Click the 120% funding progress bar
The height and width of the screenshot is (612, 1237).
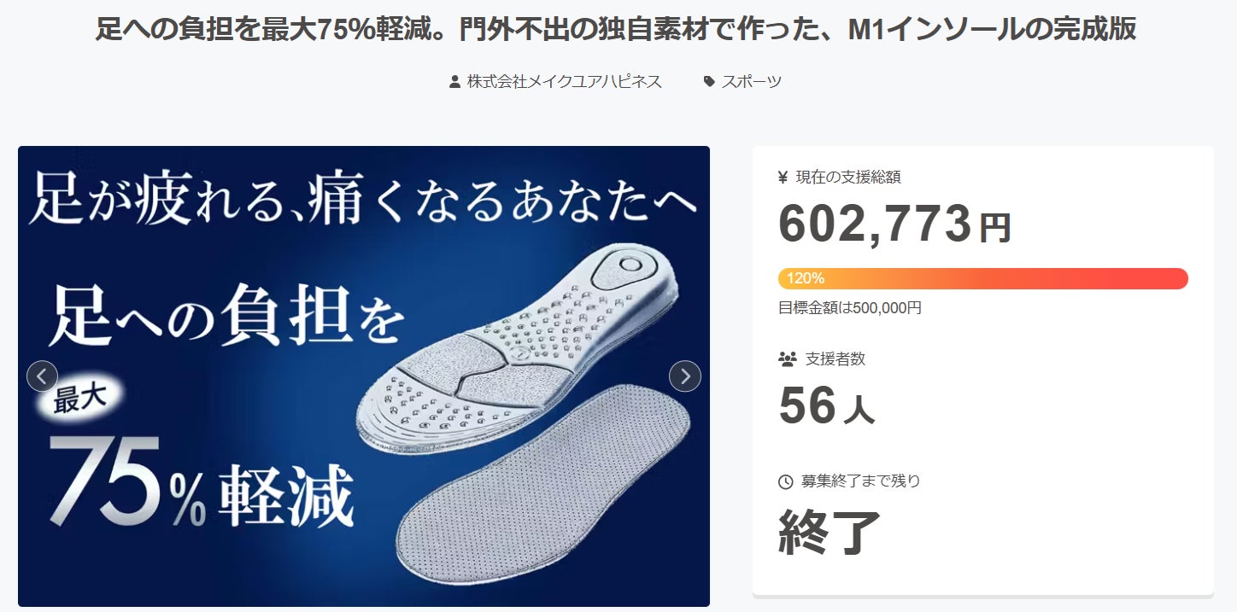(983, 278)
